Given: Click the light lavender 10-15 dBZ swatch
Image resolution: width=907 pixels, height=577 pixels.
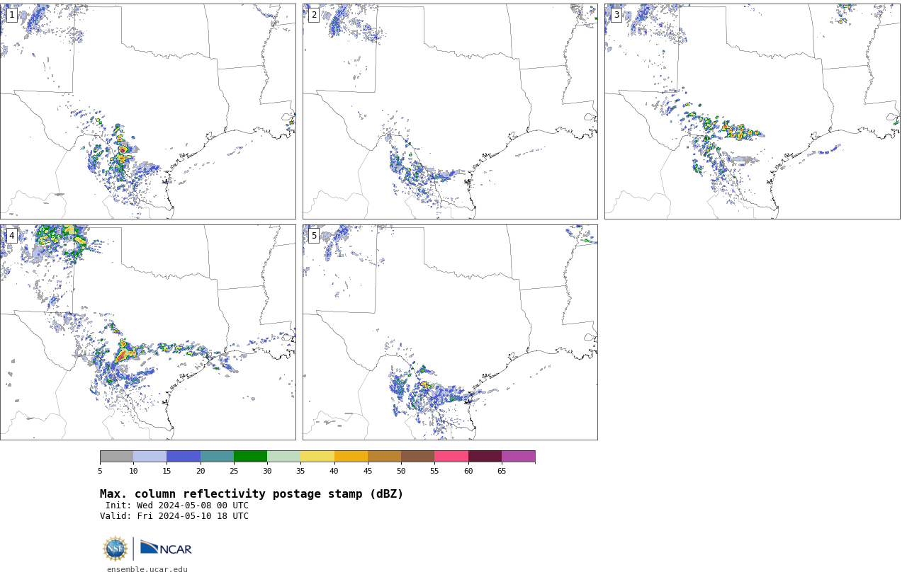Looking at the screenshot, I should click(150, 456).
